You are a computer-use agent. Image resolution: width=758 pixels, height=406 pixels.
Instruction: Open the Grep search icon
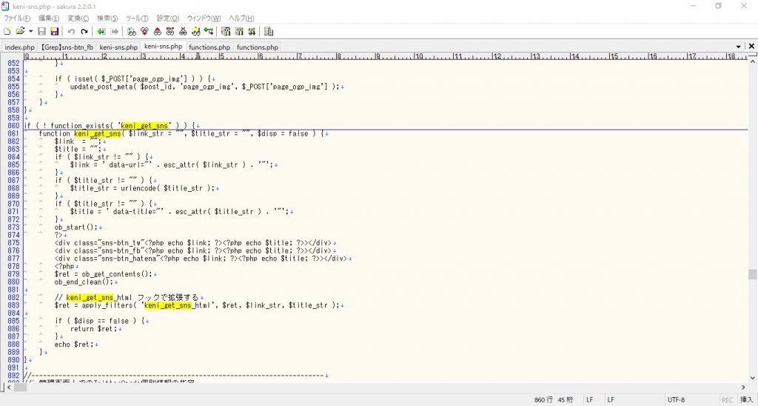pos(195,31)
